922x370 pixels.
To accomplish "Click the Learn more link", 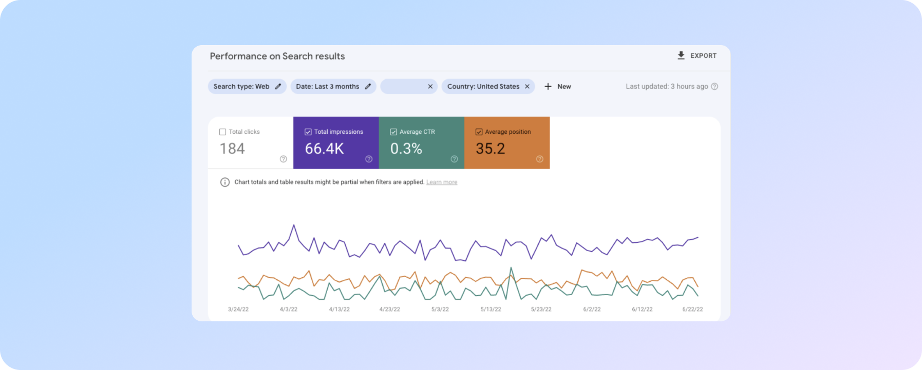I will 441,182.
